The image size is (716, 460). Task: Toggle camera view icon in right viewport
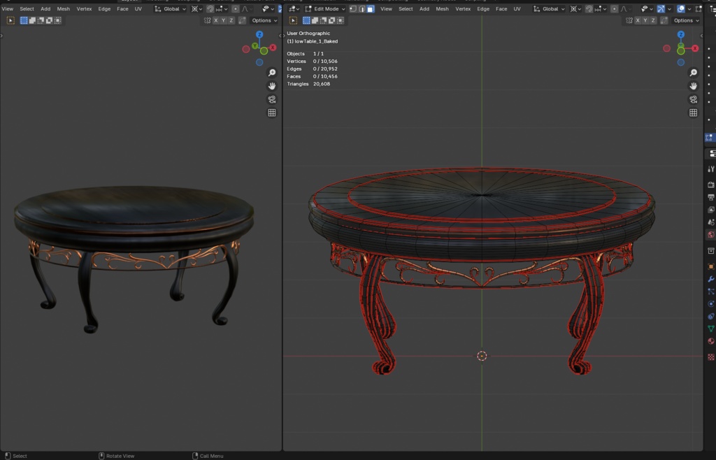pos(693,99)
